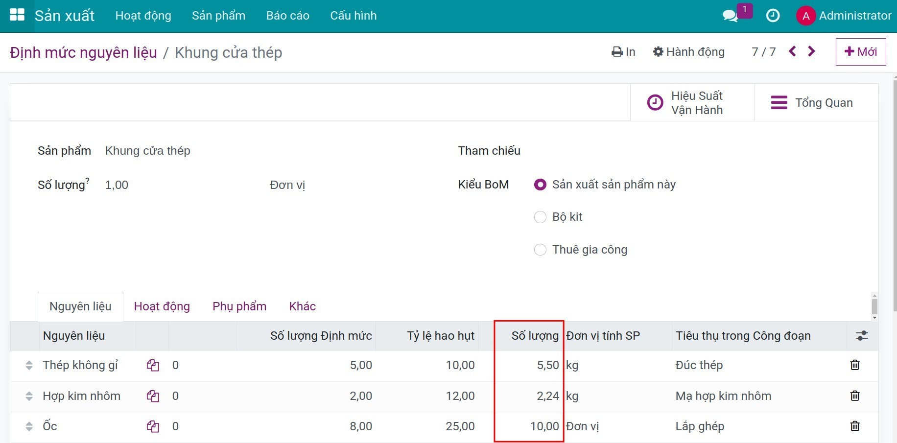Select the Bộ kit BoM type
Image resolution: width=897 pixels, height=443 pixels.
coord(540,217)
